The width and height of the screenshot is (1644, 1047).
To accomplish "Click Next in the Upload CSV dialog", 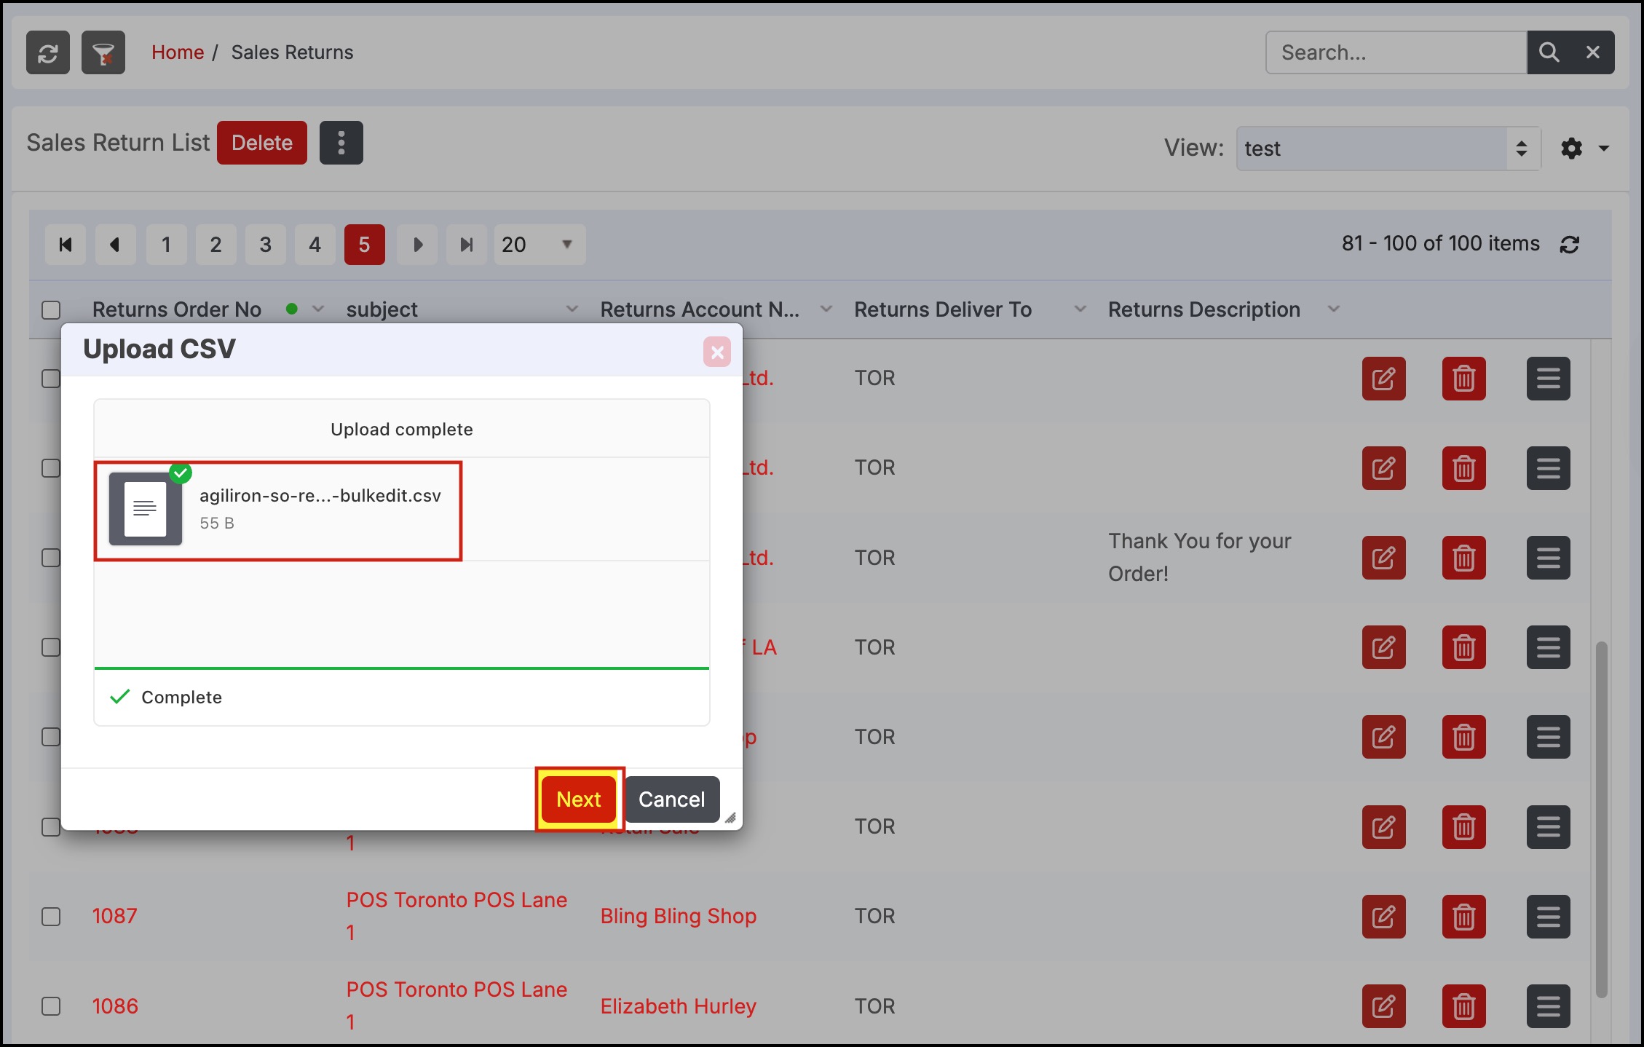I will coord(579,799).
